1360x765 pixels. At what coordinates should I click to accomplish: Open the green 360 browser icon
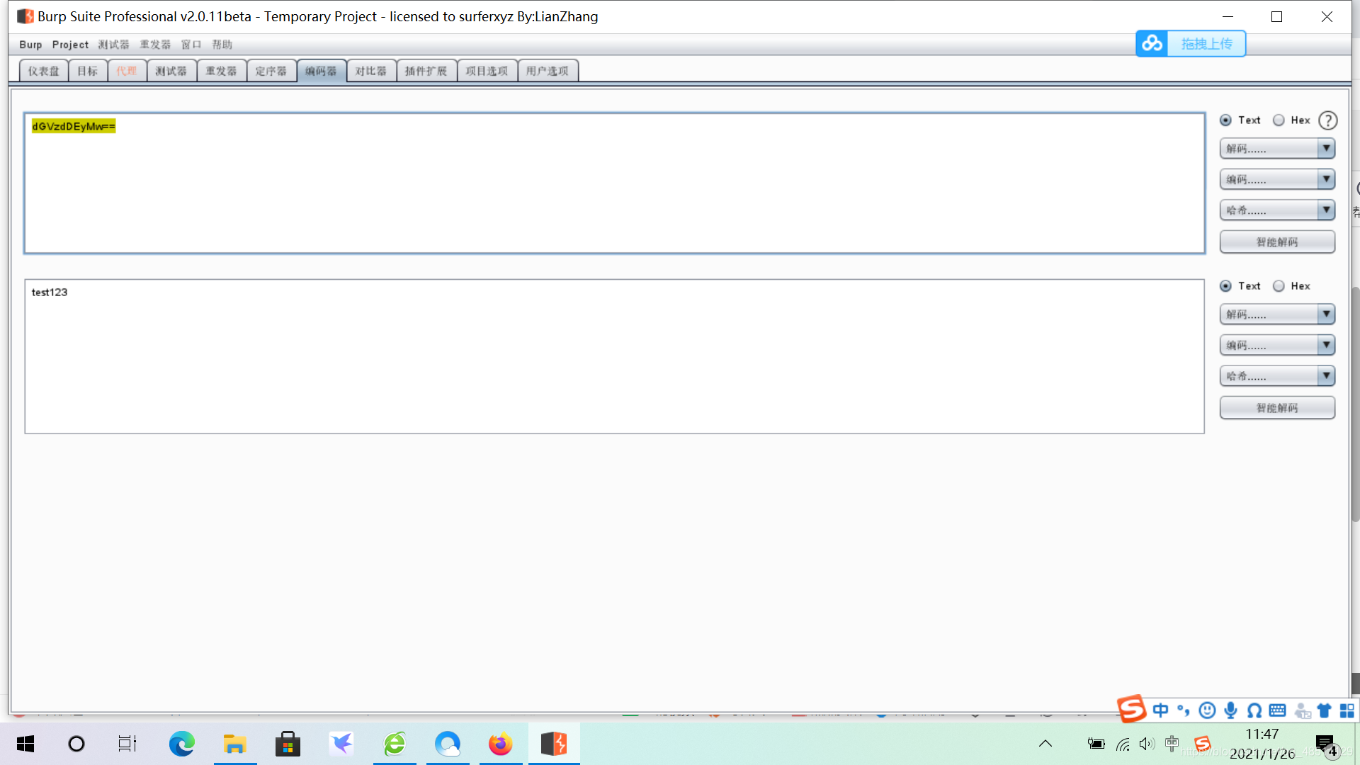coord(395,744)
